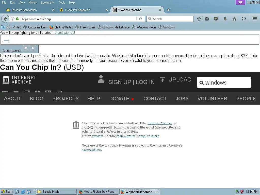Screen dimensions: 260x195
Task: Open the downloads arrow panel
Action: click(225, 19)
